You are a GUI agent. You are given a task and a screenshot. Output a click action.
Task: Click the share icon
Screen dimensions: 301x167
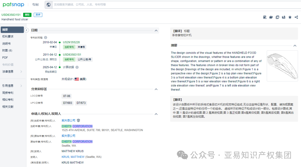tap(296, 17)
